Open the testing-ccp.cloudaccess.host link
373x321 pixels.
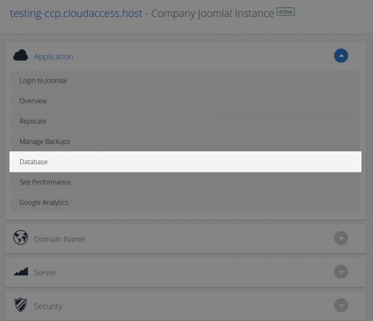76,13
